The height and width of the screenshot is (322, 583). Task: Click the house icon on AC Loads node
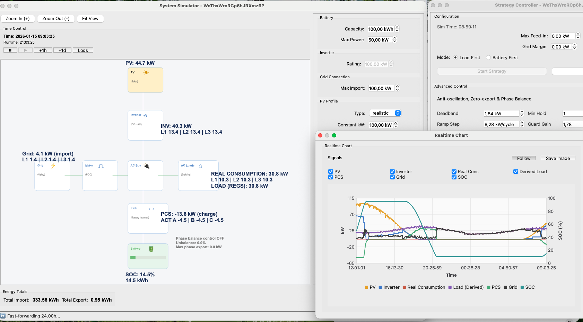point(200,166)
